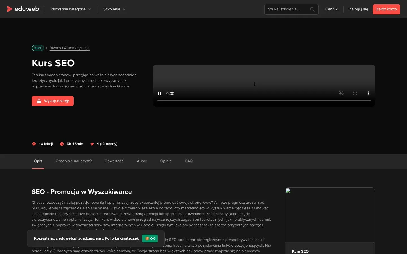Click the Kurs SEO thumbnail image

coord(330,215)
